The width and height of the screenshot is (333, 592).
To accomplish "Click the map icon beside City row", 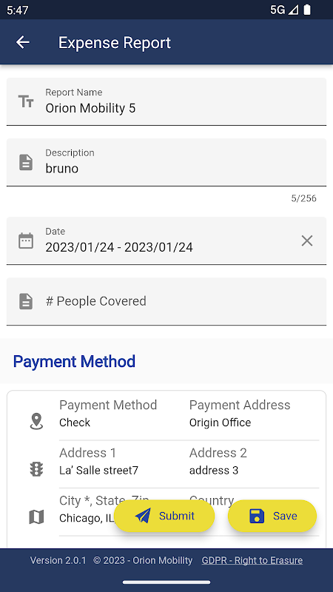I will tap(36, 517).
